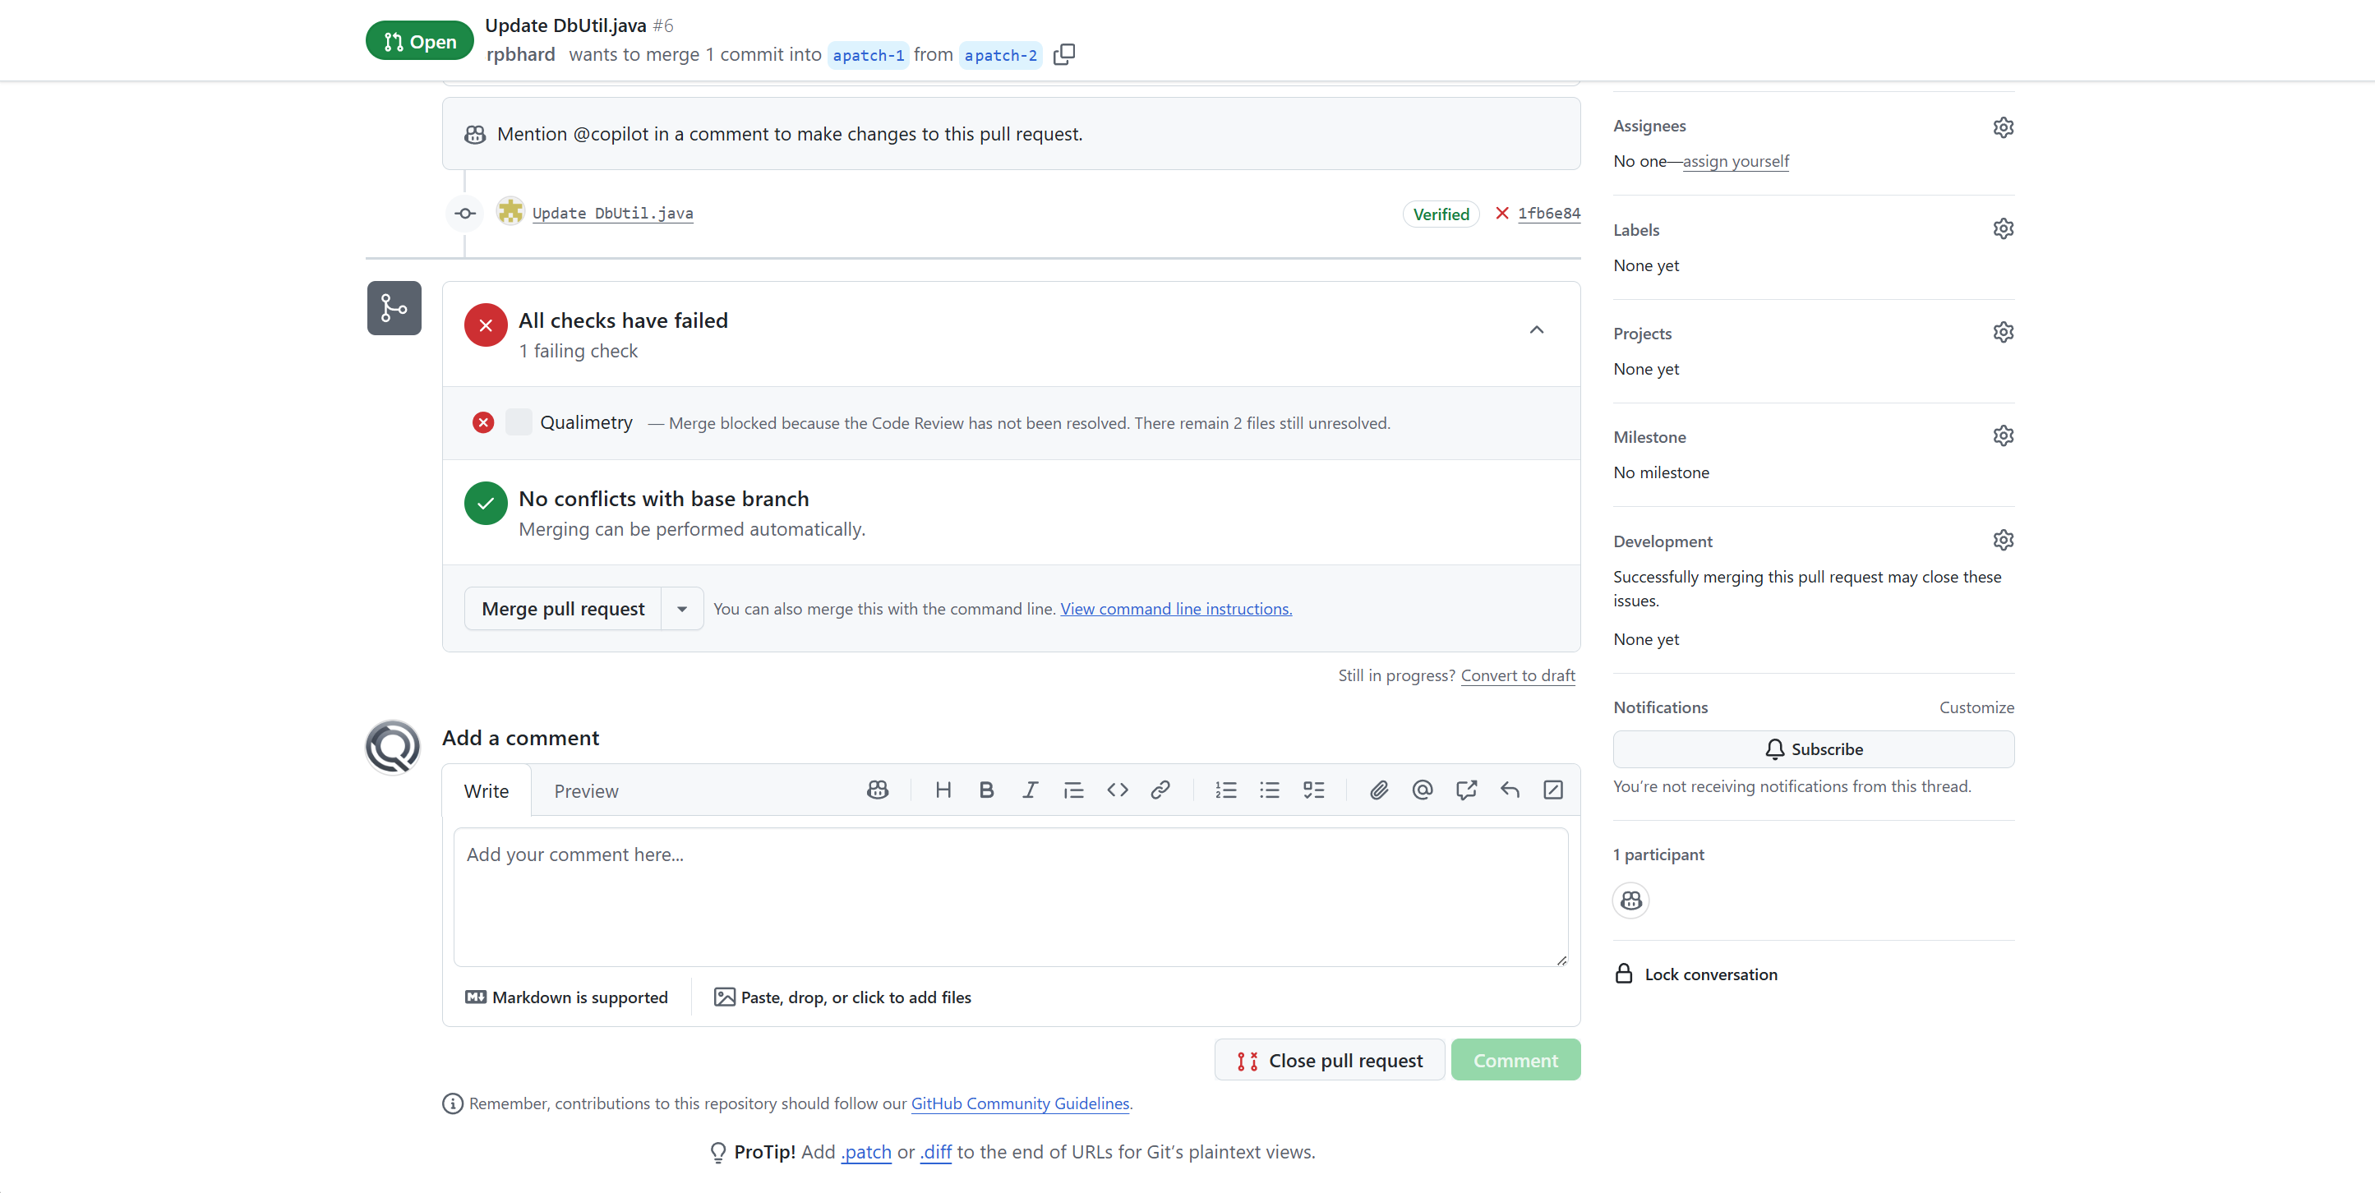This screenshot has width=2375, height=1193.
Task: Open the merge options dropdown arrow
Action: point(682,607)
